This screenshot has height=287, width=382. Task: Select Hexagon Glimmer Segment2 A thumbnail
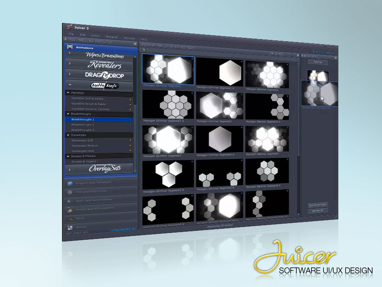[x=168, y=104]
